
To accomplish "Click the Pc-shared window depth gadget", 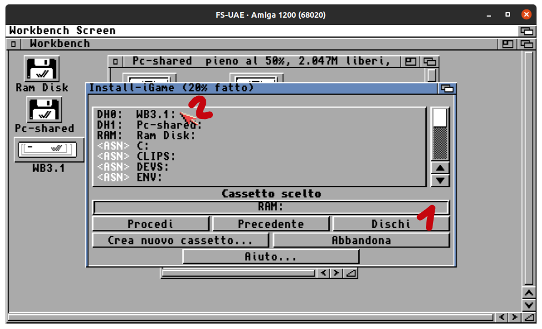I will (x=430, y=61).
